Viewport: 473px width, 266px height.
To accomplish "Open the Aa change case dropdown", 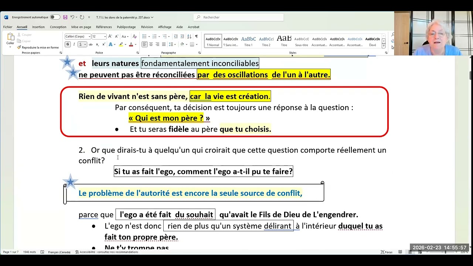I will (x=125, y=36).
